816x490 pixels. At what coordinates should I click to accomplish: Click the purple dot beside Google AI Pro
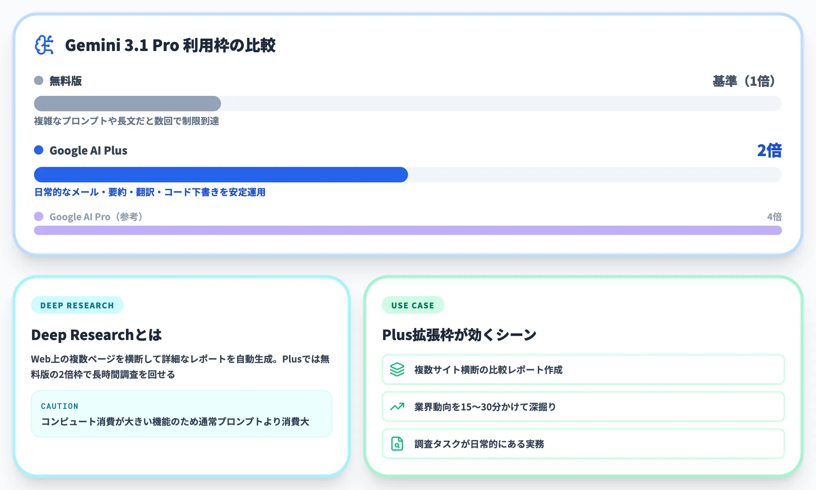pyautogui.click(x=39, y=216)
